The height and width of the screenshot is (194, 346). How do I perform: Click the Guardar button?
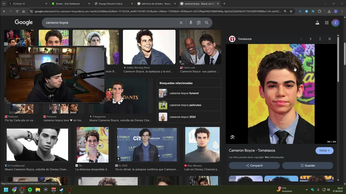(x=308, y=165)
